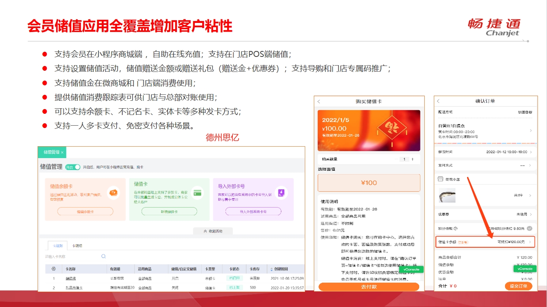Click the 花花小店 store icon
This screenshot has width=547, height=307.
pos(440,179)
